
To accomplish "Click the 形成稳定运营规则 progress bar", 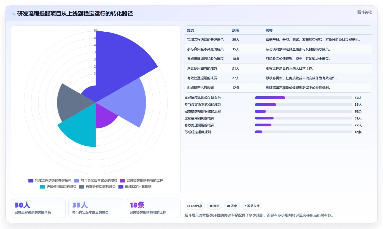I will 304,132.
